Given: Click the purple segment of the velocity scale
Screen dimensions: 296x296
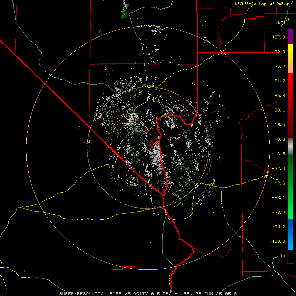Looking at the screenshot, I should (x=290, y=37).
